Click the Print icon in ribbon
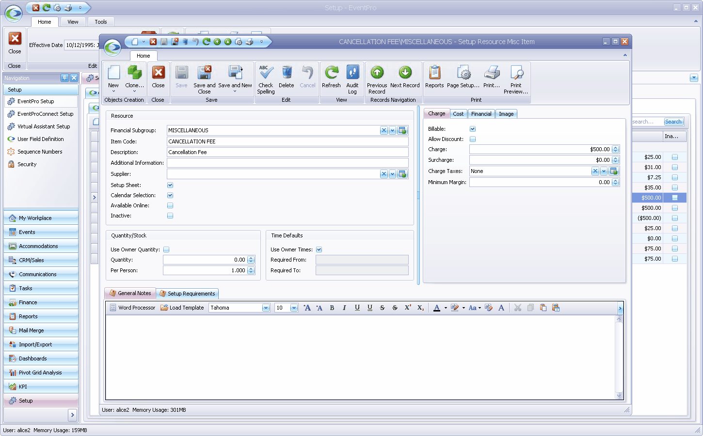 tap(492, 73)
